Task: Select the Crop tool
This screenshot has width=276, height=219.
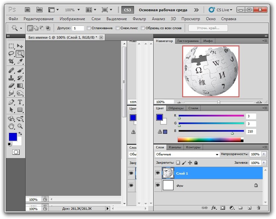Action: tap(11, 61)
